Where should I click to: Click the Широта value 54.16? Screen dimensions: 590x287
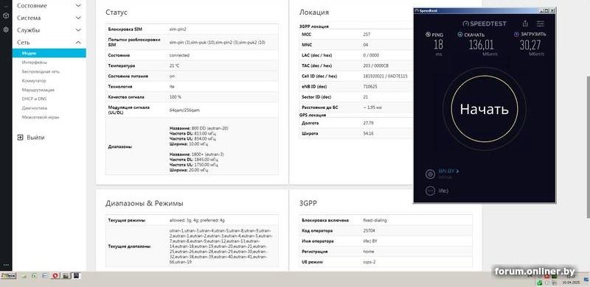368,133
